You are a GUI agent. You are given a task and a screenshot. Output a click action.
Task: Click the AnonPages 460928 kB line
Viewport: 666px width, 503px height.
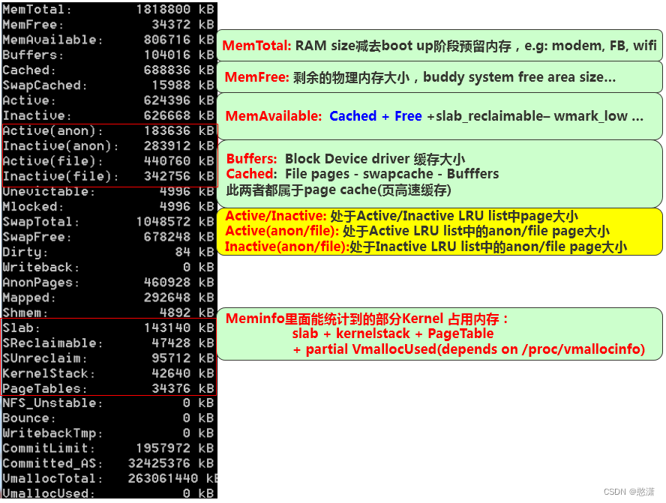click(x=108, y=283)
